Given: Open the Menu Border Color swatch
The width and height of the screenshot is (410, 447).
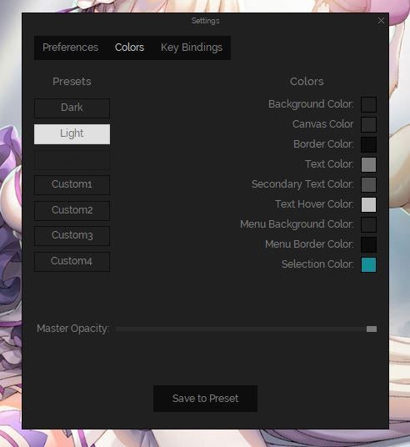Looking at the screenshot, I should coord(368,244).
